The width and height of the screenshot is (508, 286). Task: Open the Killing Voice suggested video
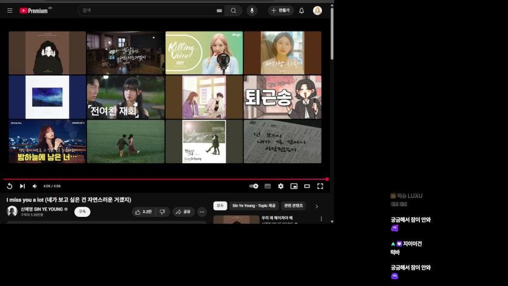point(204,53)
